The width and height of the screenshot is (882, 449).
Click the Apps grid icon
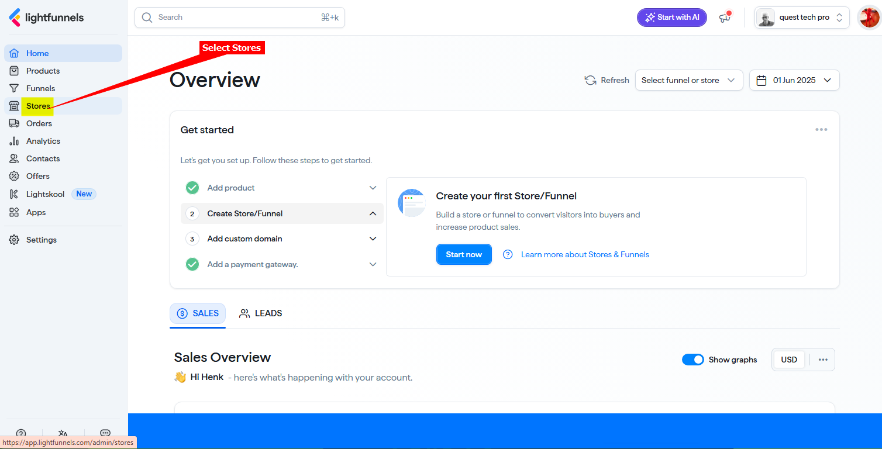15,212
